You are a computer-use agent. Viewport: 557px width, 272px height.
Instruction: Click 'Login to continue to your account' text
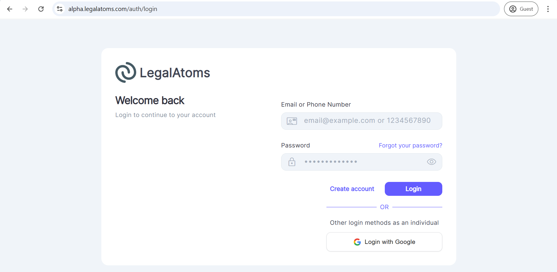pos(166,115)
